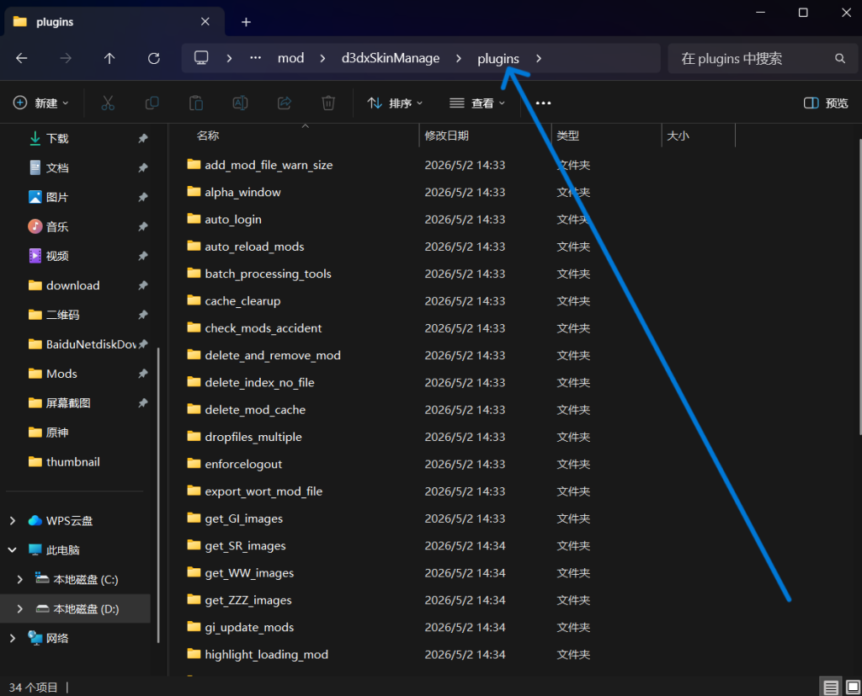Collapse the 此电脑 tree node

click(13, 550)
